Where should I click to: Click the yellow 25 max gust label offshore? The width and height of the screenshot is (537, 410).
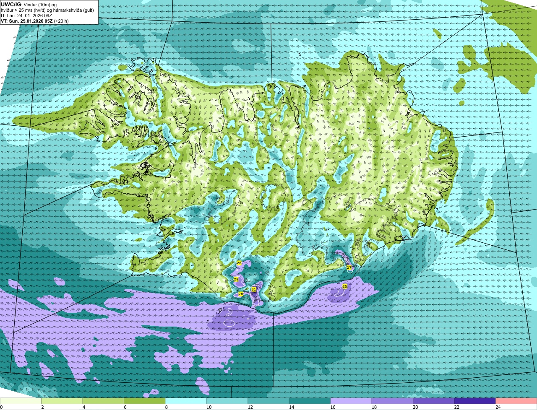(345, 286)
